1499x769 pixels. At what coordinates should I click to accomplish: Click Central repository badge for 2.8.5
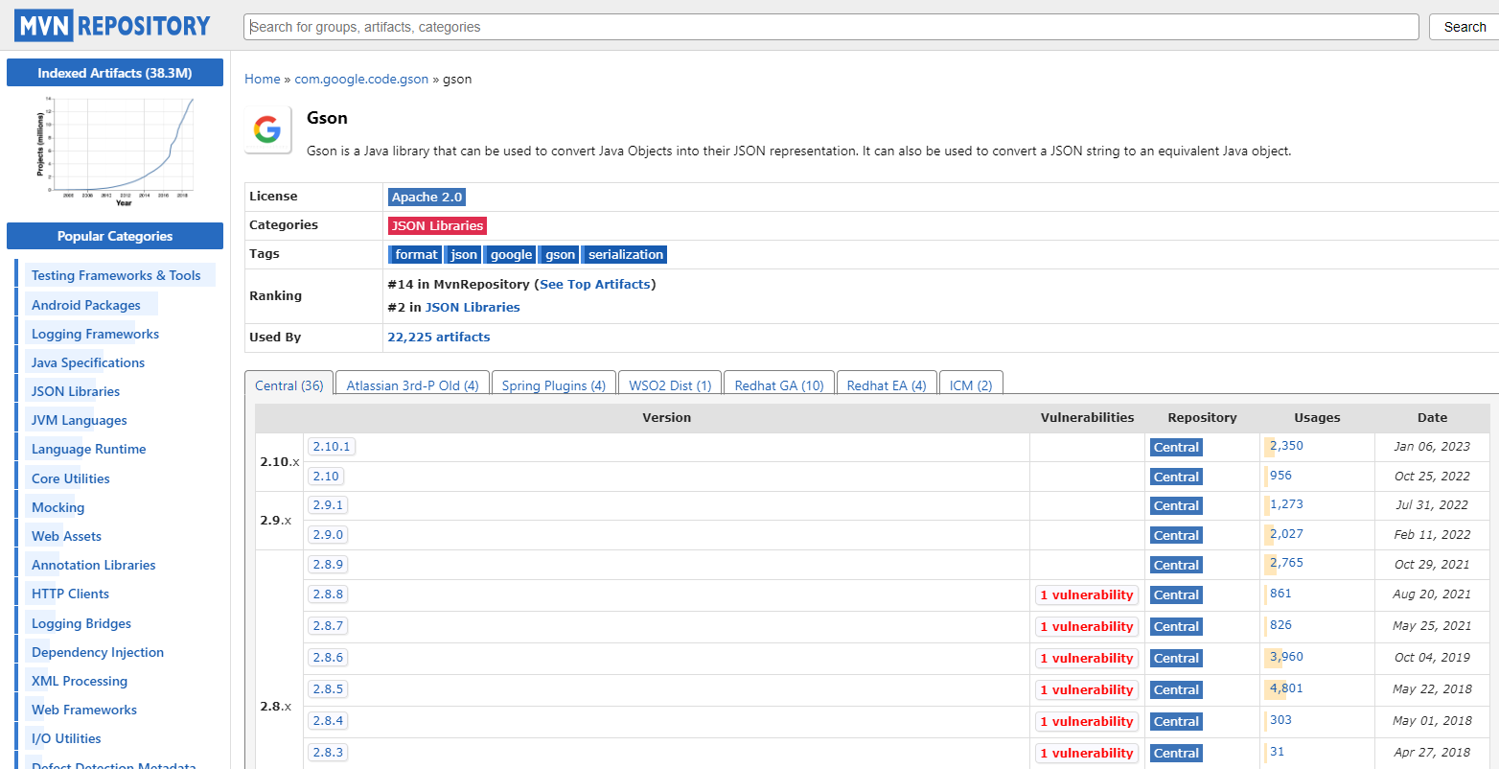[1176, 689]
